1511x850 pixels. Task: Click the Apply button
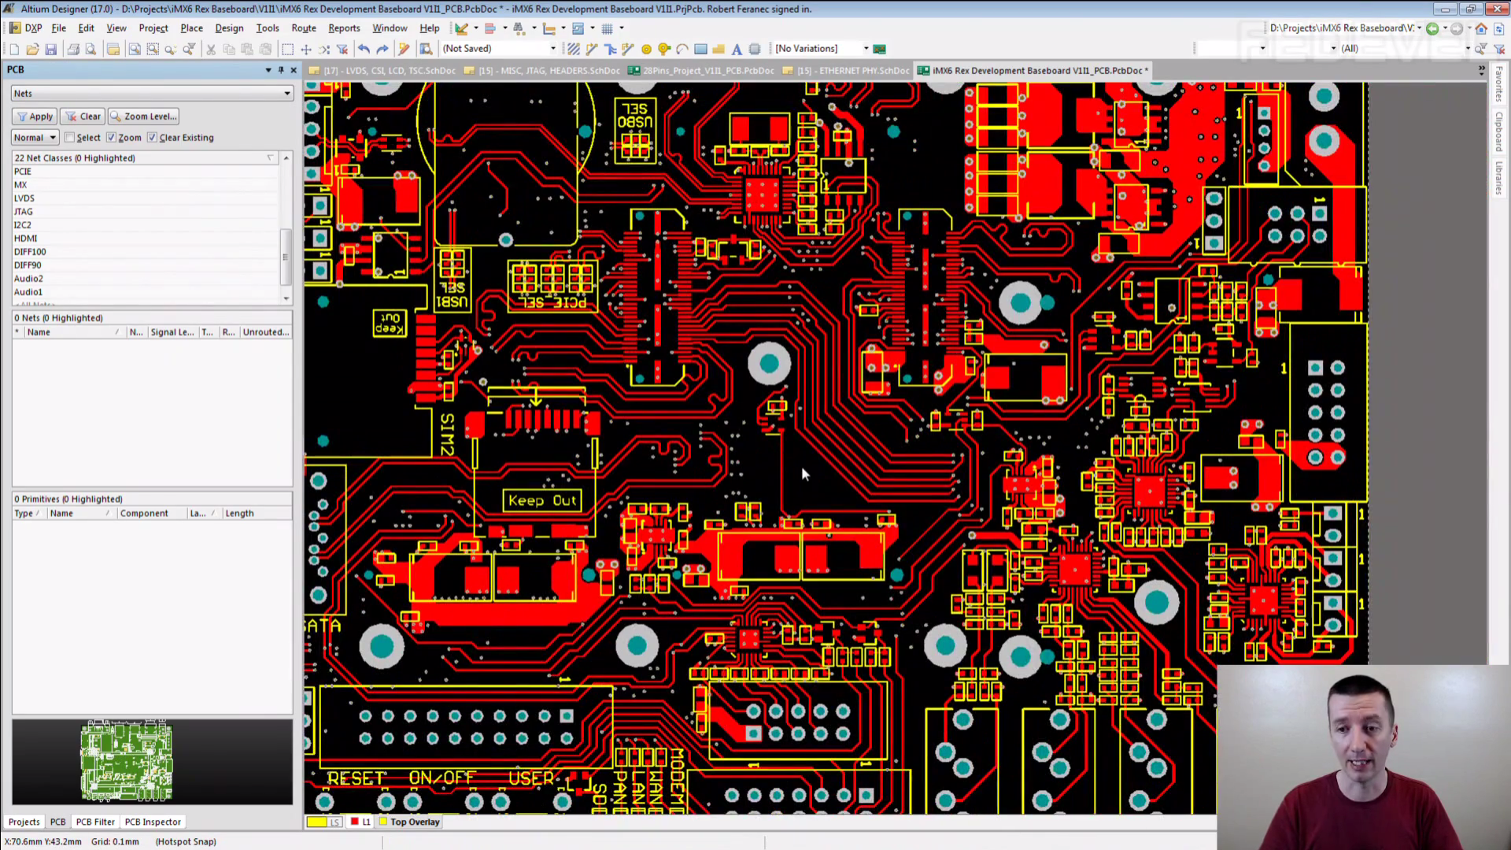34,116
